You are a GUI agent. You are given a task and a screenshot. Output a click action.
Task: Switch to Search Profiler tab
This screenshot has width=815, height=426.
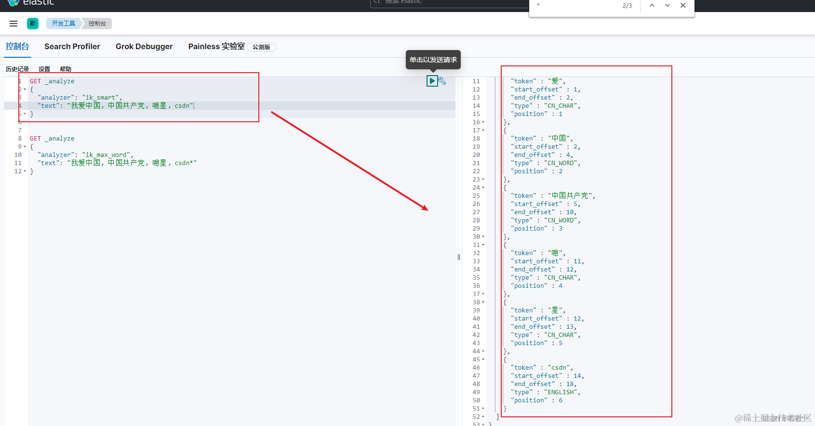pyautogui.click(x=72, y=47)
